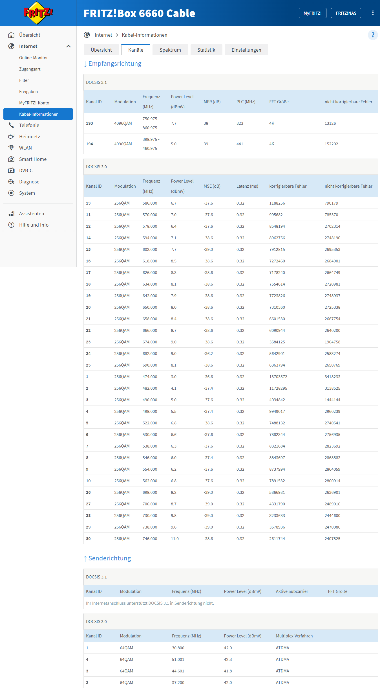
Task: Click the FRITZ!NAS button
Action: pos(346,13)
